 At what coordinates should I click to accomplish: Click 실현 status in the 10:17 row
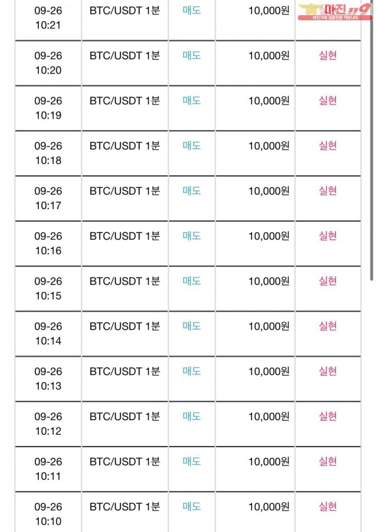[x=328, y=191]
